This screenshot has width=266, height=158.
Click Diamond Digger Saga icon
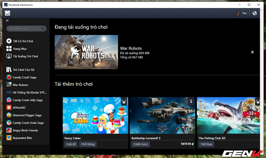9,115
